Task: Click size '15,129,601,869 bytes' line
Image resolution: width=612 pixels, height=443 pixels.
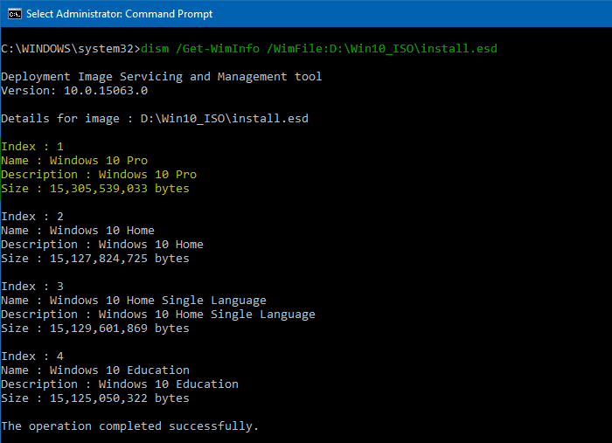Action: [94, 329]
